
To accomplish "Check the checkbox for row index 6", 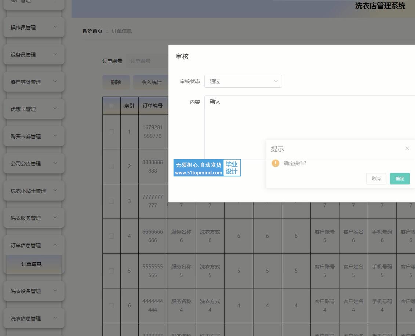I will tap(112, 306).
